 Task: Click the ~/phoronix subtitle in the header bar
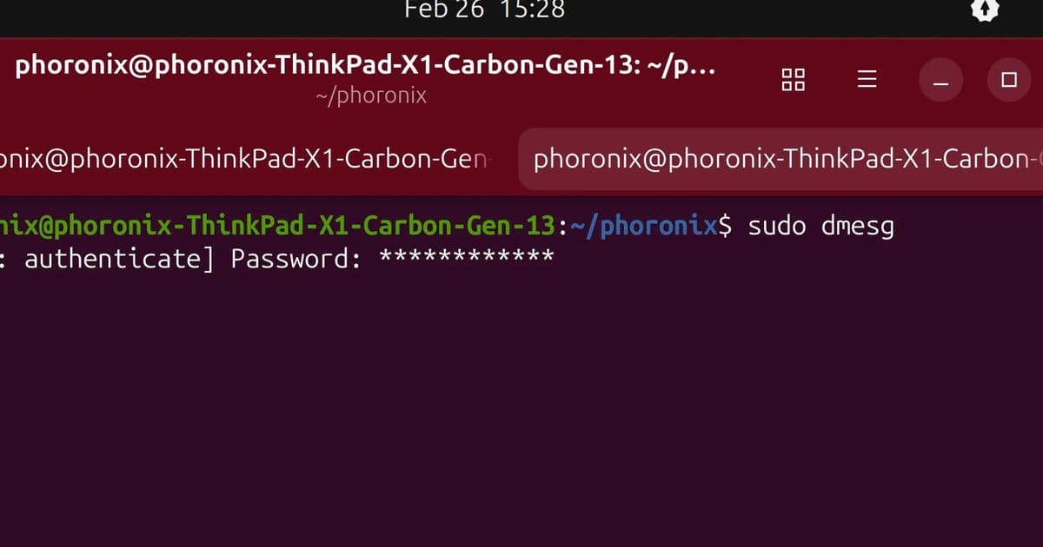pyautogui.click(x=372, y=96)
